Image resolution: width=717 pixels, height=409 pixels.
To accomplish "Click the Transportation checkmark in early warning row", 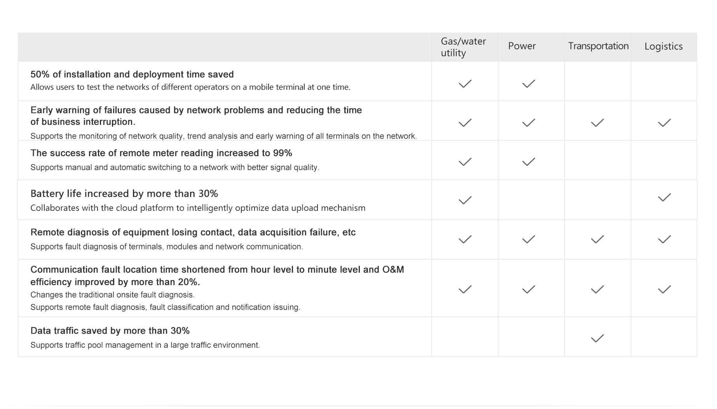I will pos(597,123).
